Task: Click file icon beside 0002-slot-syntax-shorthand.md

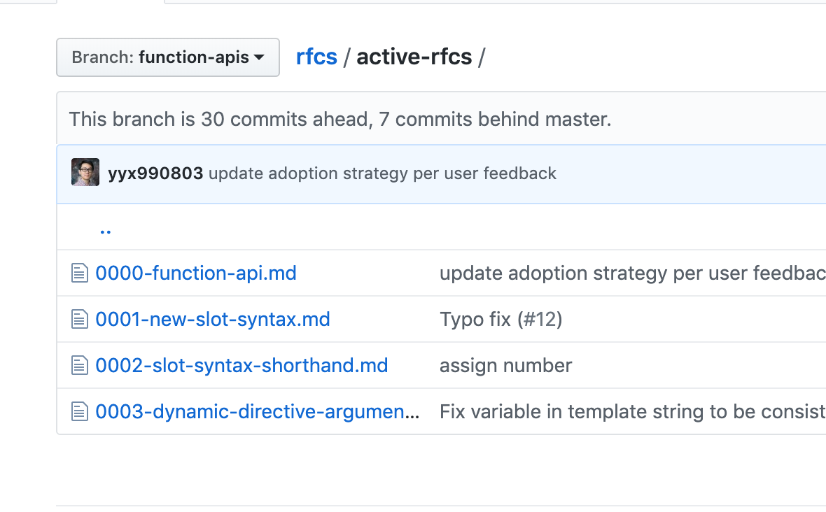Action: point(80,365)
